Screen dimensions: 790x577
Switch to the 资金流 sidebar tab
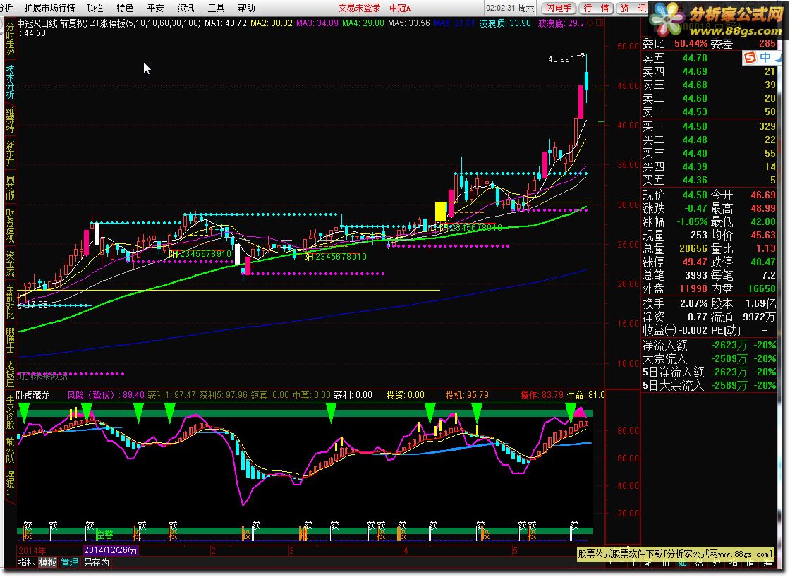coord(10,264)
